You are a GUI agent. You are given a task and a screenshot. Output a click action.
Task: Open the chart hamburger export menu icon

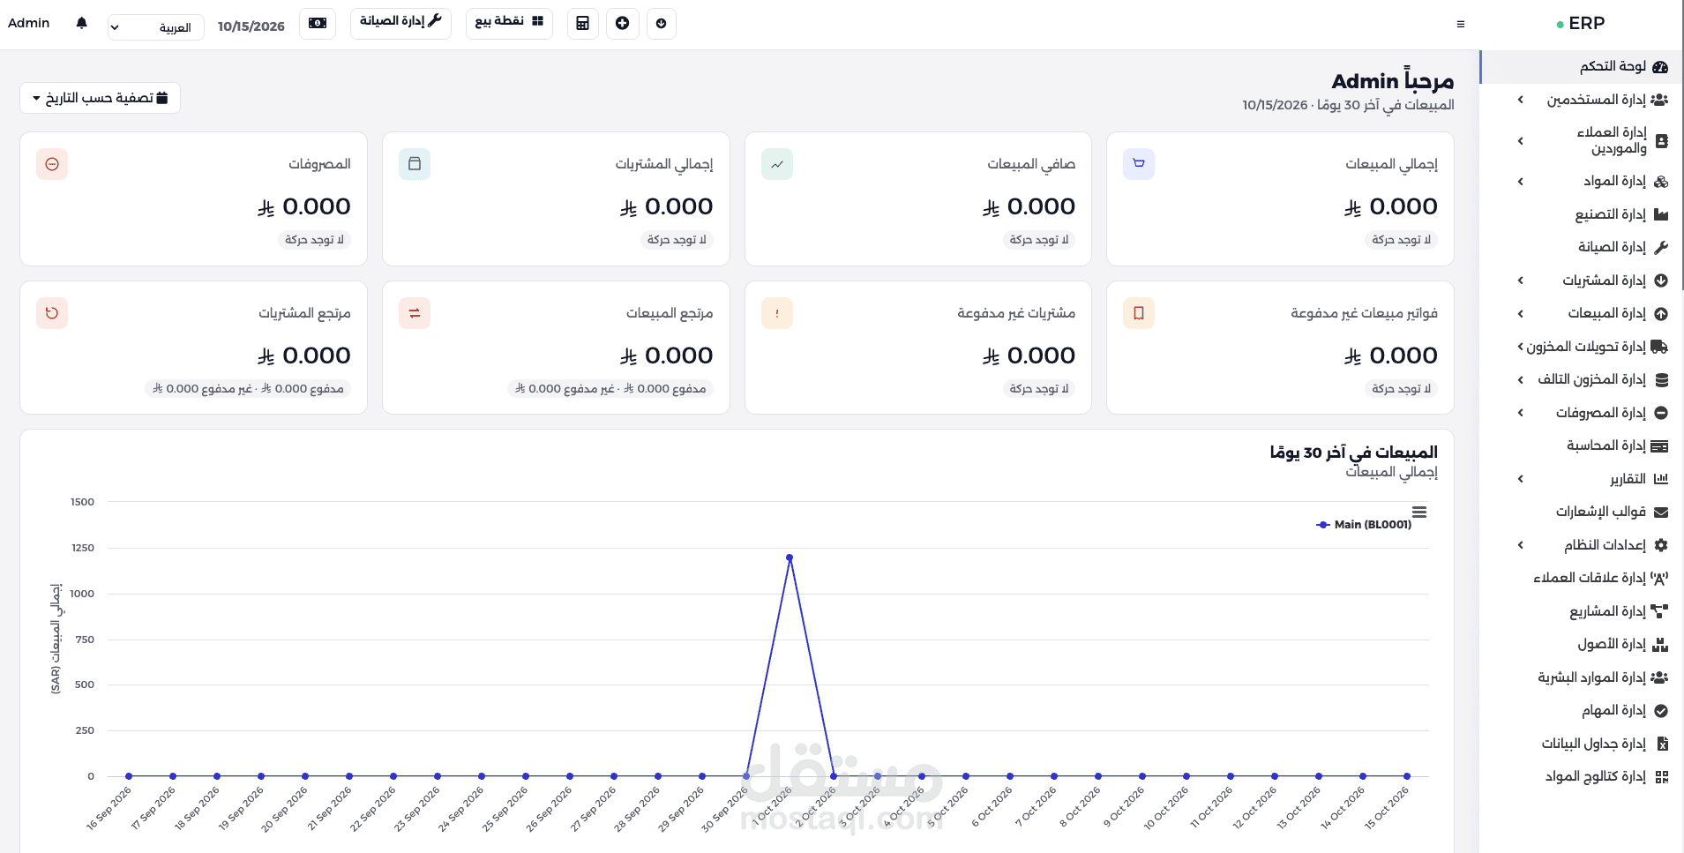coord(1419,512)
